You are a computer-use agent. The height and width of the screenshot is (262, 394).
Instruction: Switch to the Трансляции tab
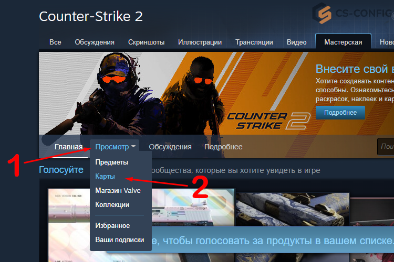[x=254, y=42]
